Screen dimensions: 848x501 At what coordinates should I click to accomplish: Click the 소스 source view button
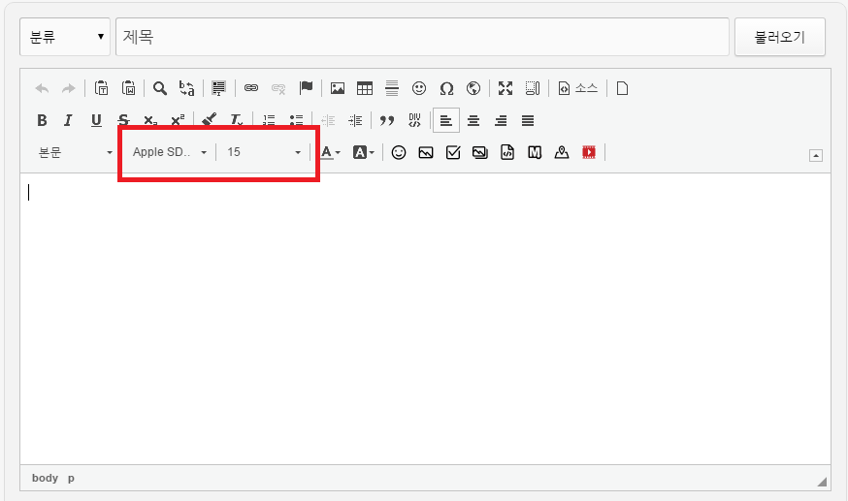pos(578,88)
